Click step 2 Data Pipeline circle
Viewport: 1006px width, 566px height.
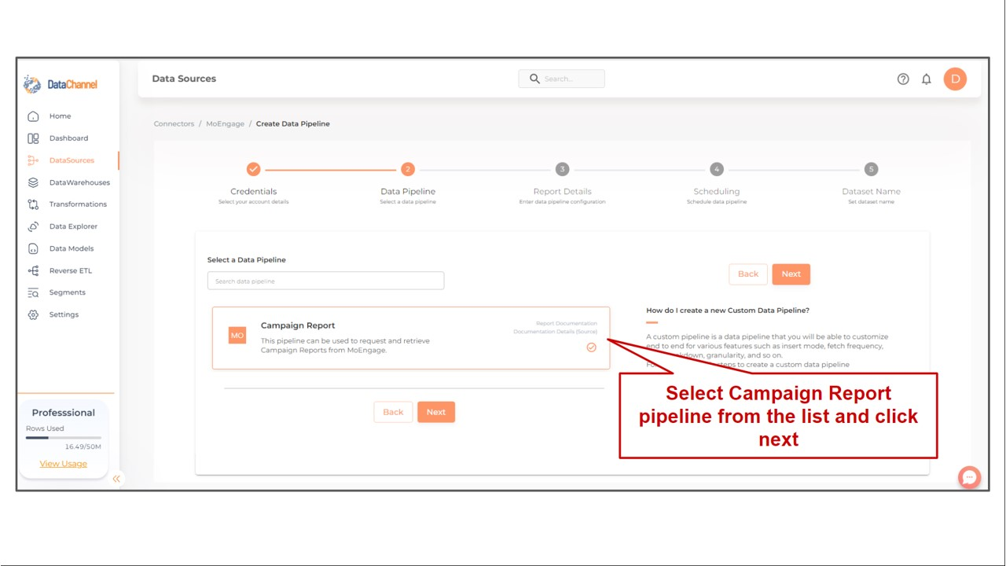(x=407, y=169)
